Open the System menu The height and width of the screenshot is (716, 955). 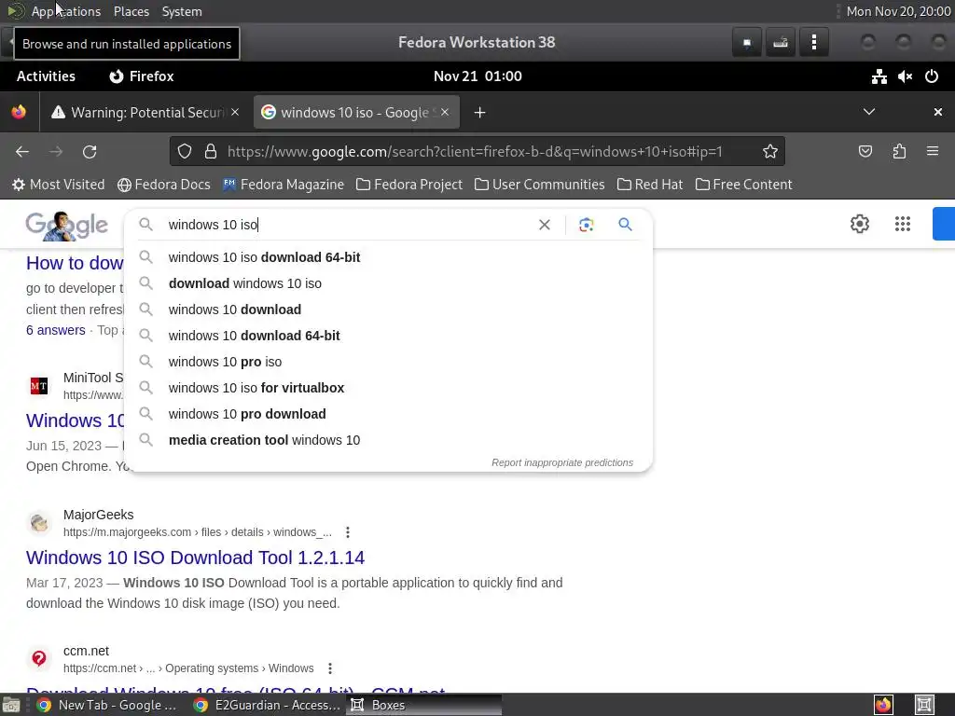pyautogui.click(x=182, y=11)
